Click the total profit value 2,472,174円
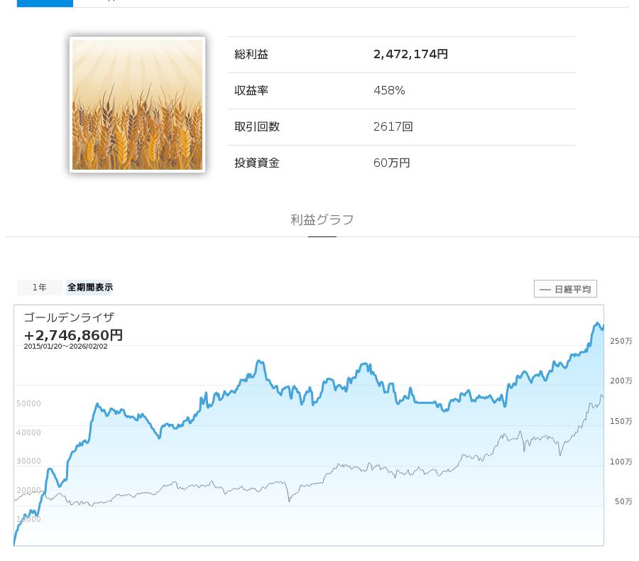The height and width of the screenshot is (561, 639). tap(410, 55)
